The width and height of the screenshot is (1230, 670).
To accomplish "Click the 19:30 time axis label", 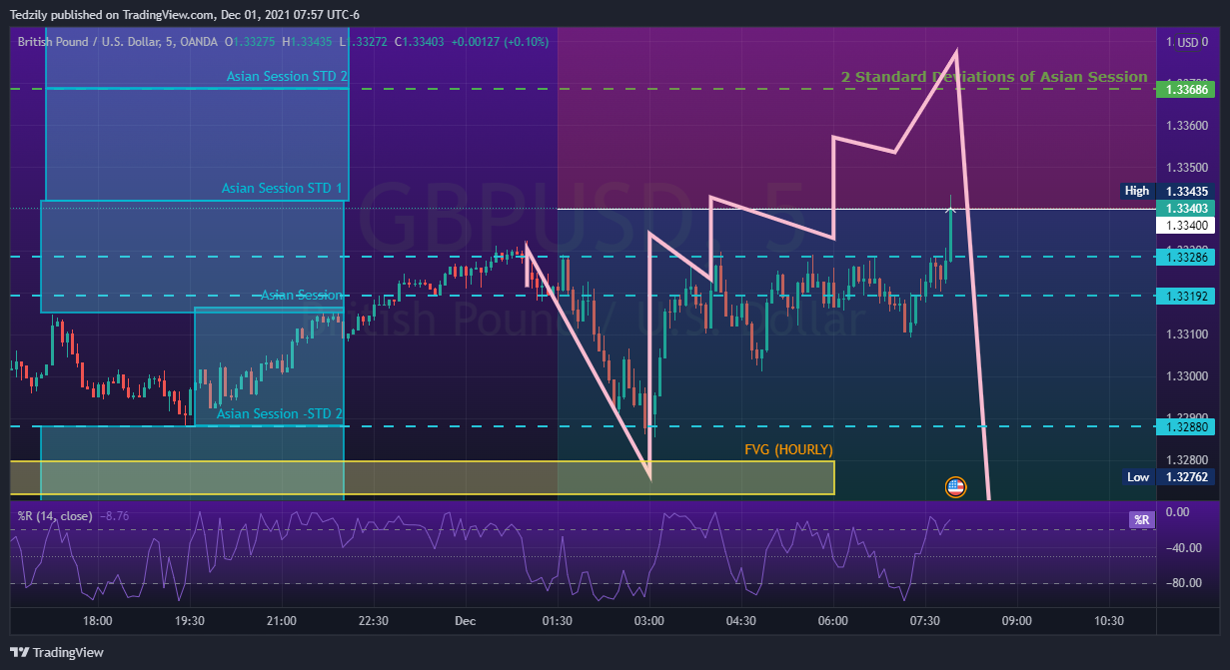I will (190, 621).
